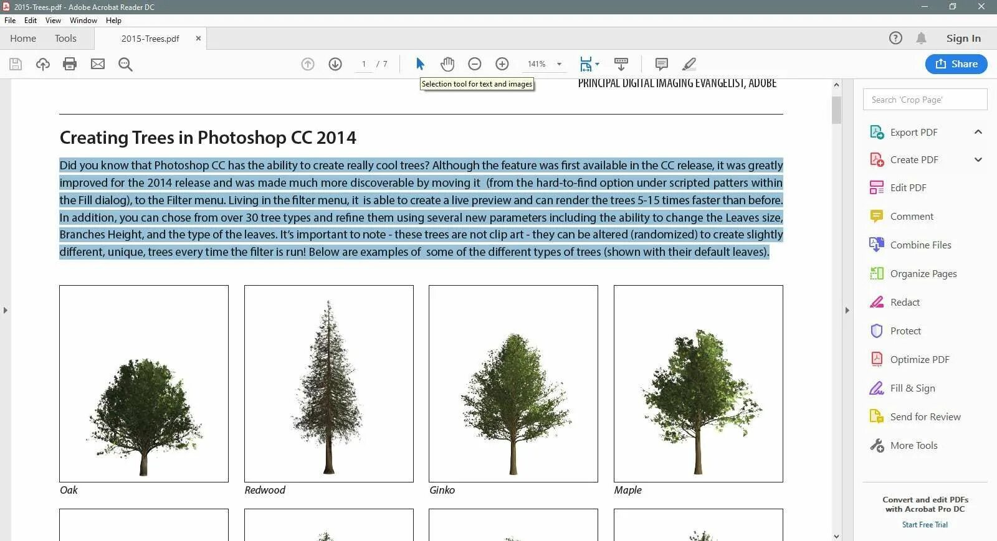Screen dimensions: 997x541
Task: Open the File menu
Action: pos(10,21)
